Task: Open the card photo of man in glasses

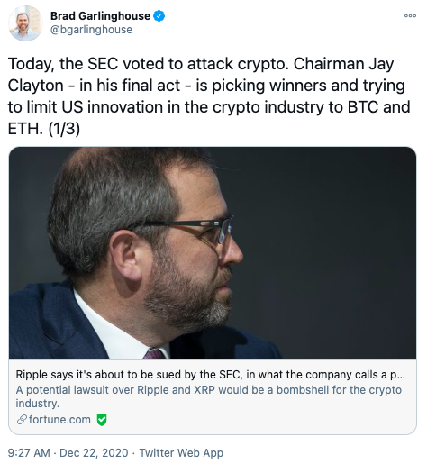Action: point(213,253)
